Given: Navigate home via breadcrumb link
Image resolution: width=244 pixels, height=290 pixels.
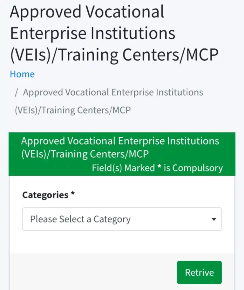Looking at the screenshot, I should coord(22,74).
